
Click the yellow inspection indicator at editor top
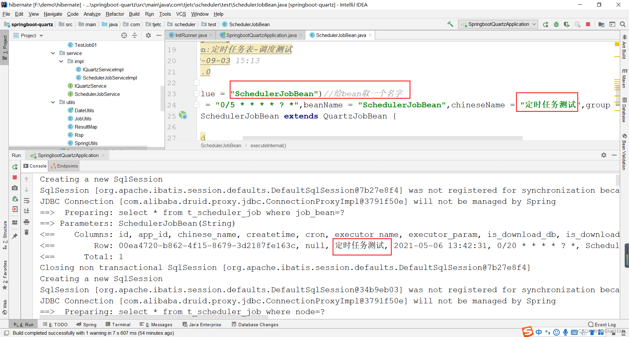pyautogui.click(x=617, y=44)
